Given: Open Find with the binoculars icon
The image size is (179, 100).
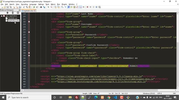Looking at the screenshot, I should [x=41, y=7].
